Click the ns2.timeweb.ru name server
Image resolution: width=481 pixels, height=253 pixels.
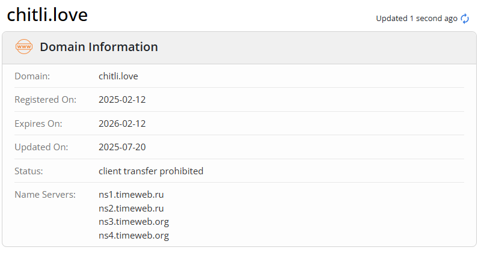coord(131,209)
